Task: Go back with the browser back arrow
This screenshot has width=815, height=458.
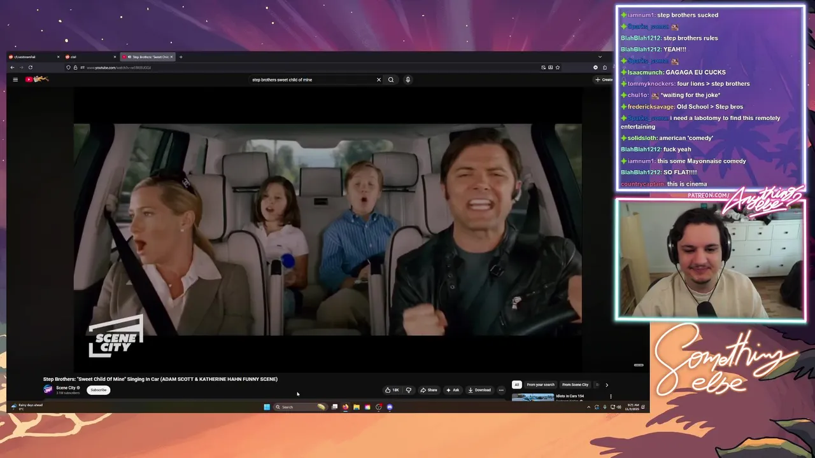Action: (x=12, y=67)
